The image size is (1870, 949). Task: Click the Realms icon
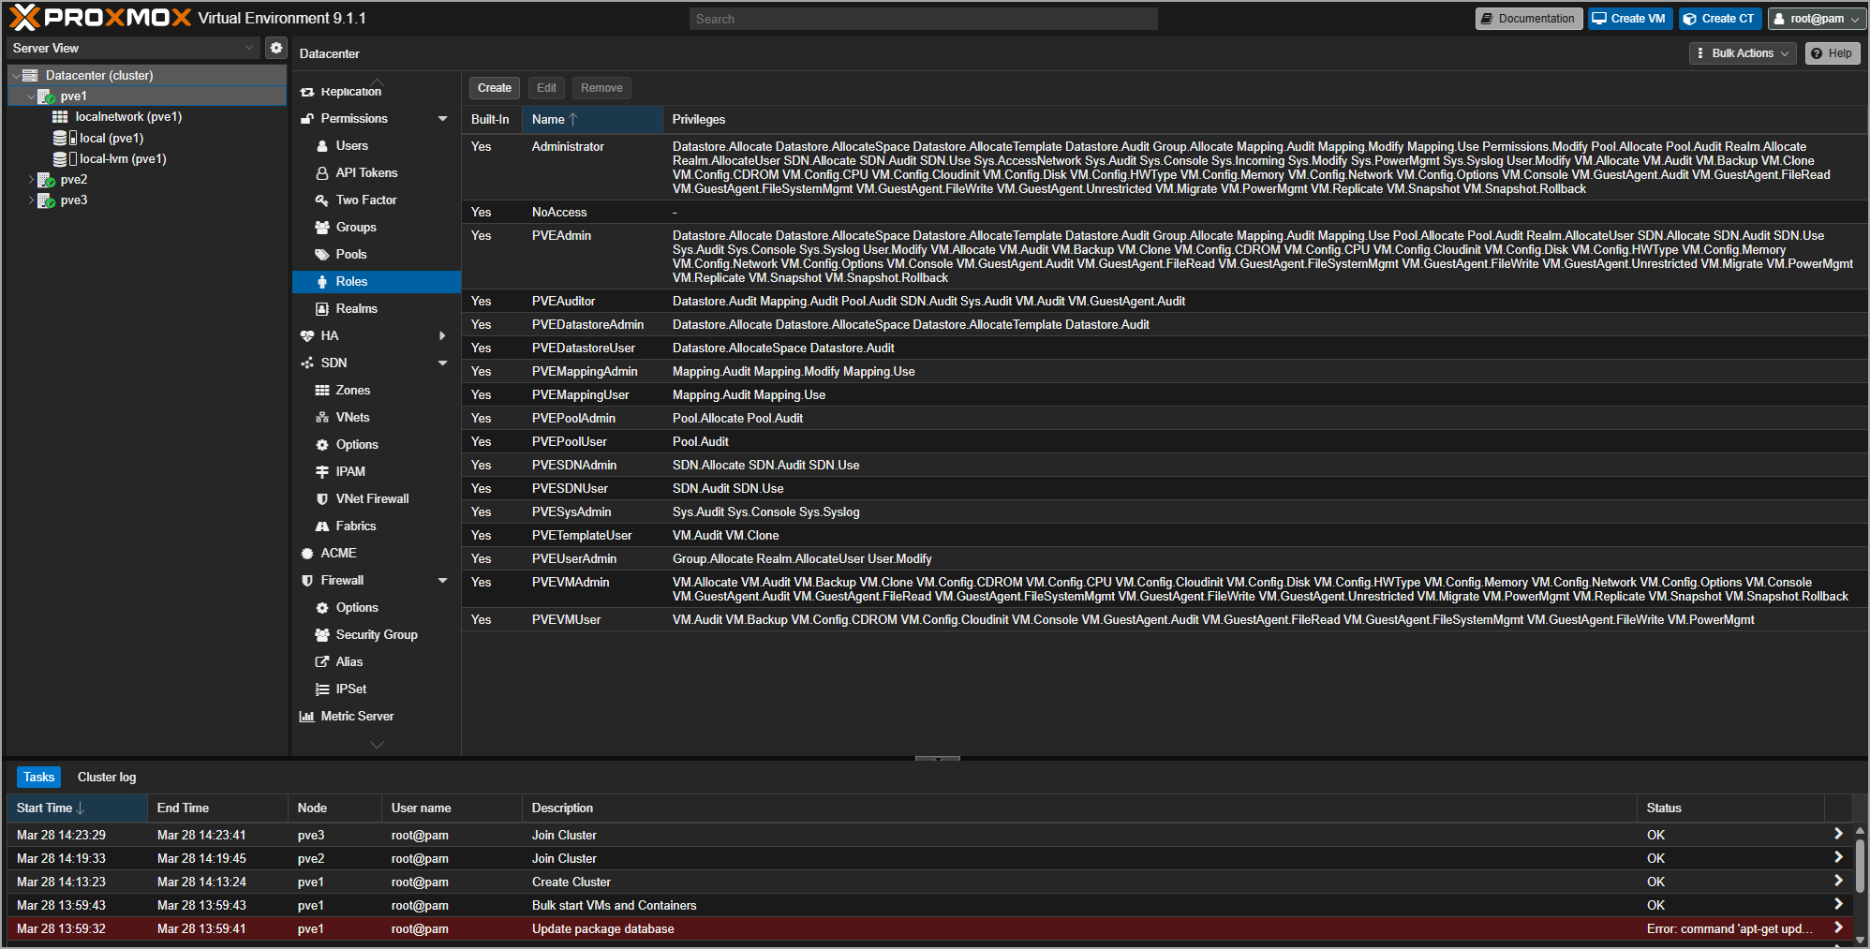pyautogui.click(x=321, y=309)
